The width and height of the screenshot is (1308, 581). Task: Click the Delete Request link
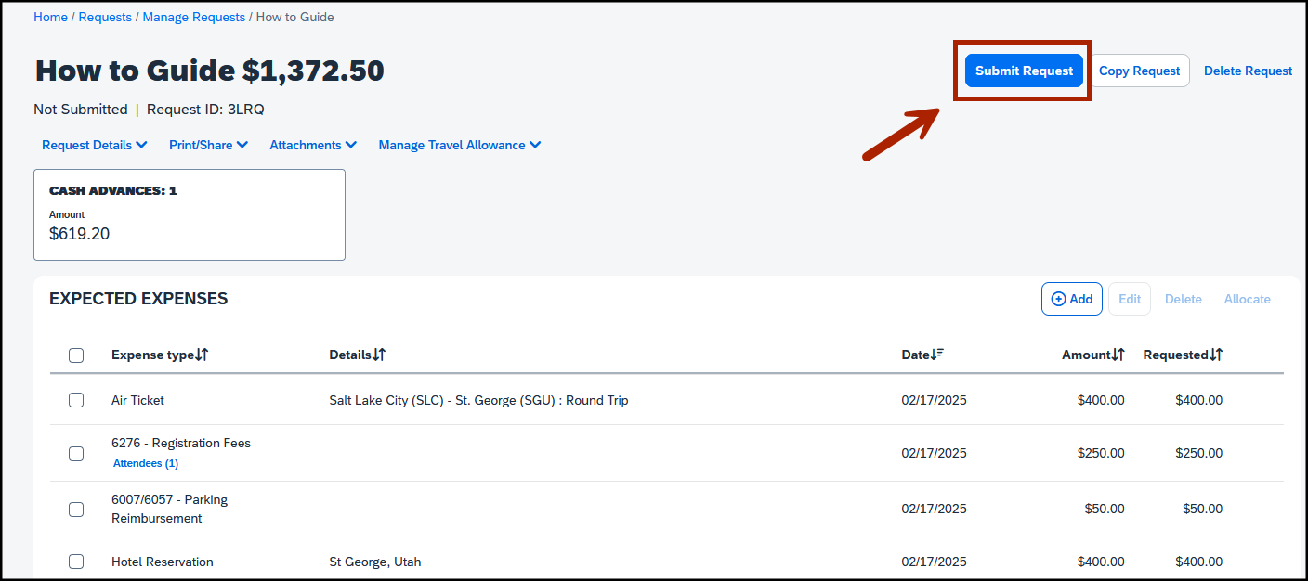1248,71
